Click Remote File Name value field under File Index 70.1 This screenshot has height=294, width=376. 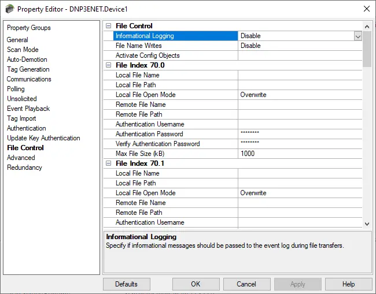(x=300, y=203)
